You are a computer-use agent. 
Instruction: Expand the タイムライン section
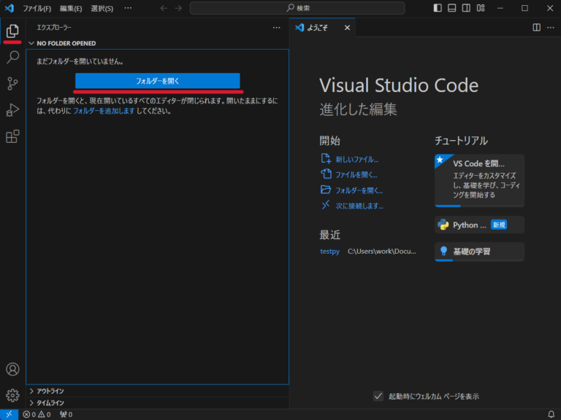tap(31, 402)
